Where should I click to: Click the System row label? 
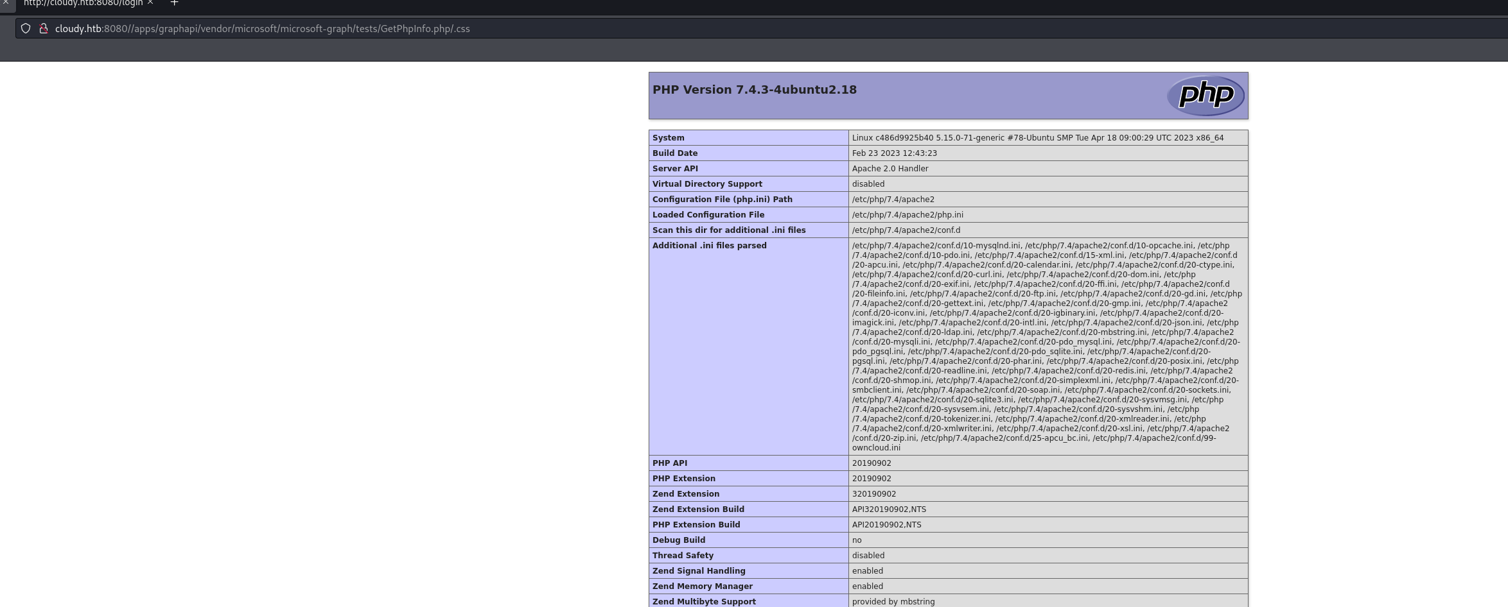click(668, 138)
